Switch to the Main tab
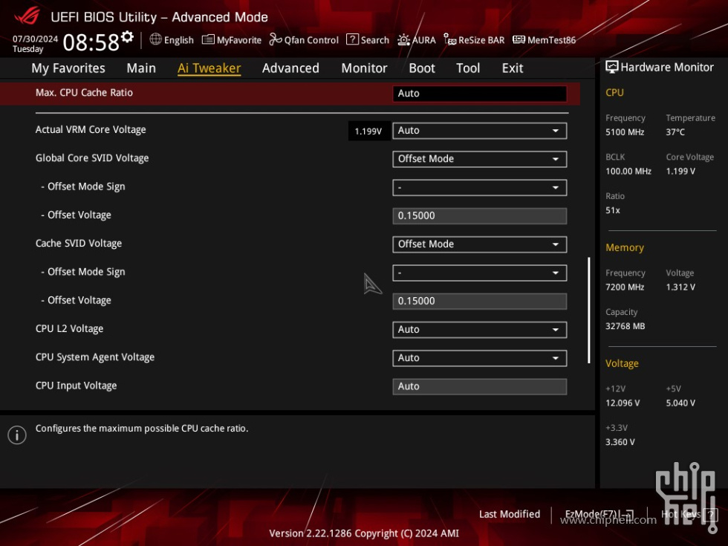Screen dimensions: 728x546 click(x=141, y=68)
